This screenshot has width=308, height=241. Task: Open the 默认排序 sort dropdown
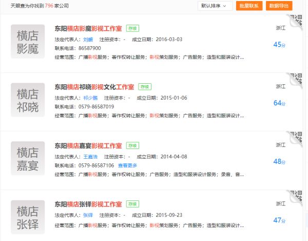pyautogui.click(x=215, y=6)
